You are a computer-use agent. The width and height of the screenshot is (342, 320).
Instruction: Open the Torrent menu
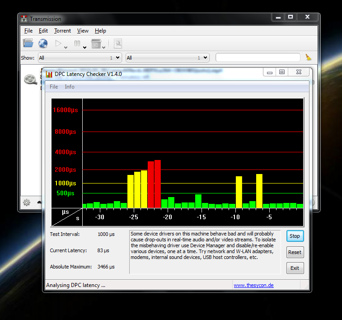[x=62, y=31]
